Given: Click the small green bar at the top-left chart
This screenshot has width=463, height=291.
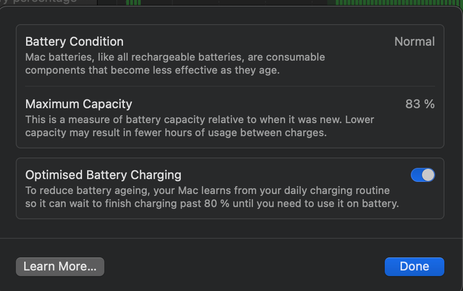Looking at the screenshot, I should (133, 2).
